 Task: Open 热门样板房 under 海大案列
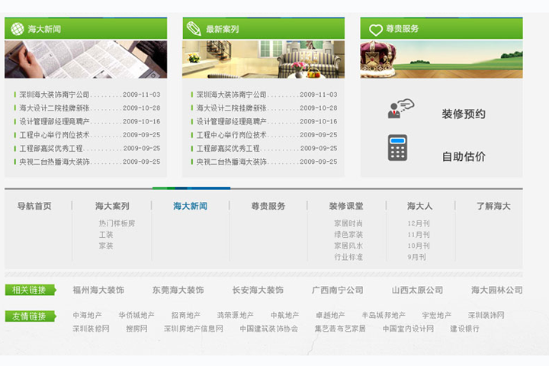[x=117, y=223]
